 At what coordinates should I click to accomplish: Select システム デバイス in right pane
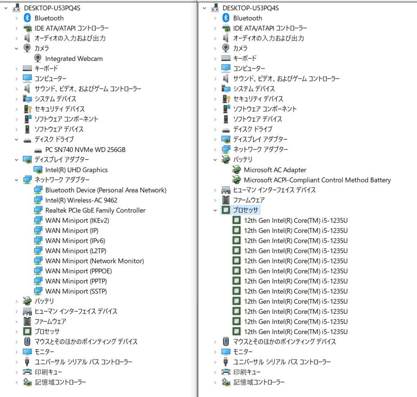(x=254, y=89)
